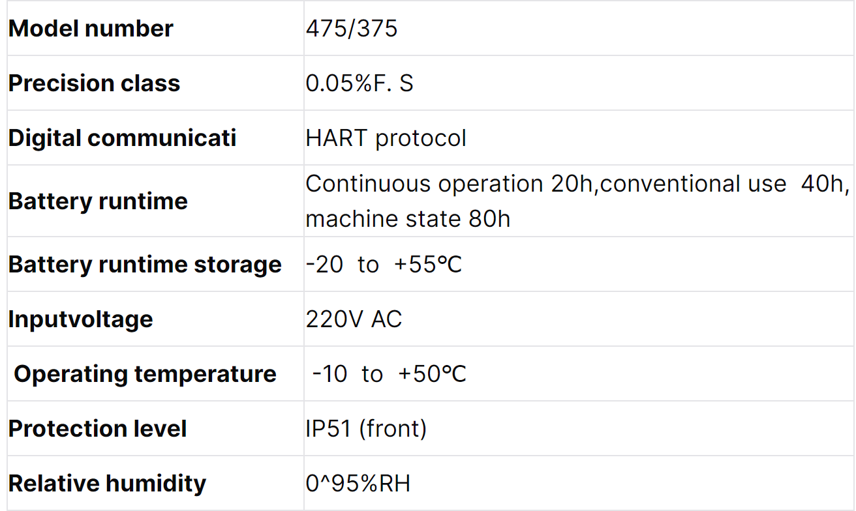Select the "0^95%RH" humidity value
This screenshot has height=511, width=856.
tap(358, 484)
